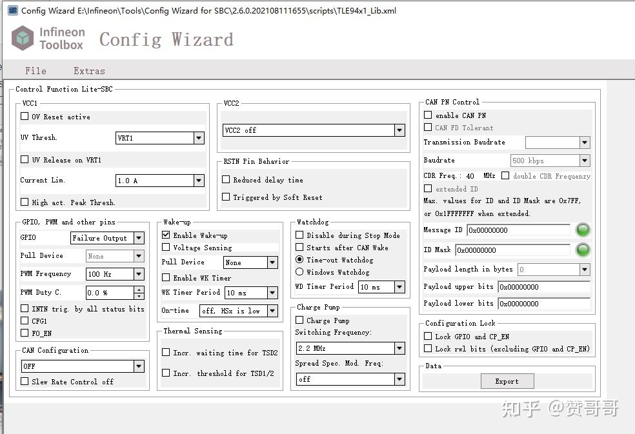
Task: Click the green indicator next to Message ID
Action: pyautogui.click(x=583, y=230)
